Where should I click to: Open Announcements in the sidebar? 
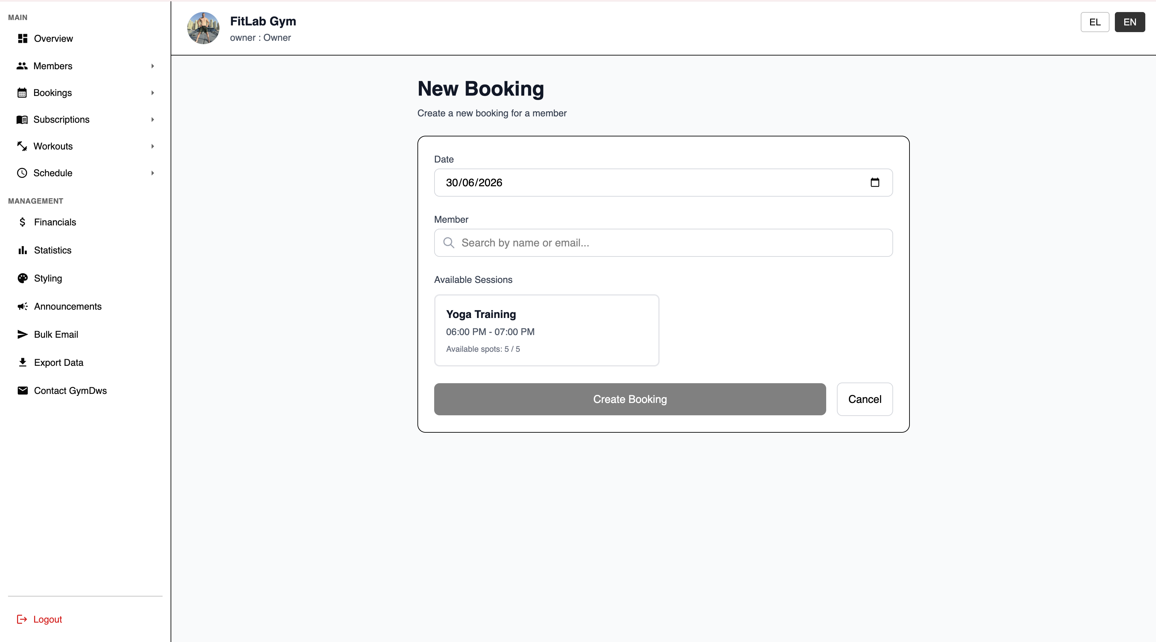(x=85, y=306)
